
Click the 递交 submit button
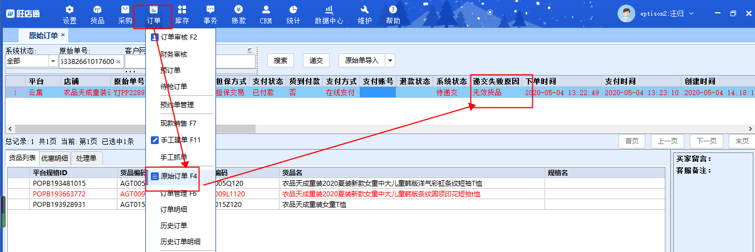pos(316,61)
